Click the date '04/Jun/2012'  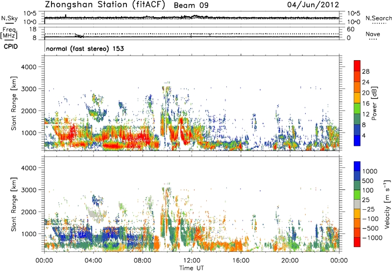pos(313,5)
